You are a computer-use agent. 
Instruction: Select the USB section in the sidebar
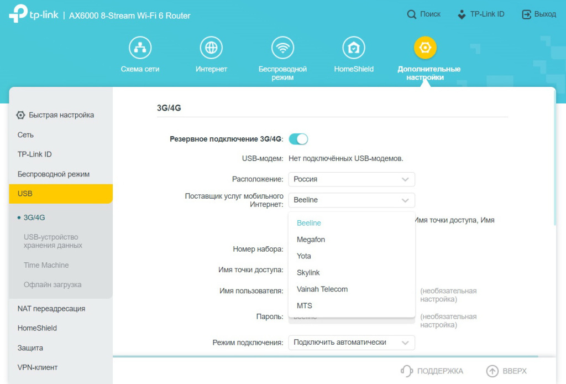pos(61,194)
